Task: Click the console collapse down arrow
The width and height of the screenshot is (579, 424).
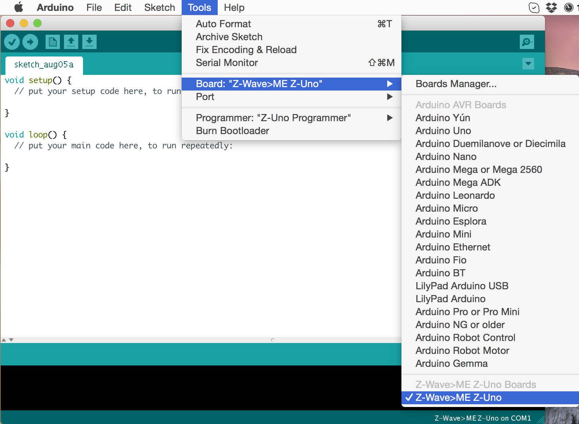Action: click(11, 340)
